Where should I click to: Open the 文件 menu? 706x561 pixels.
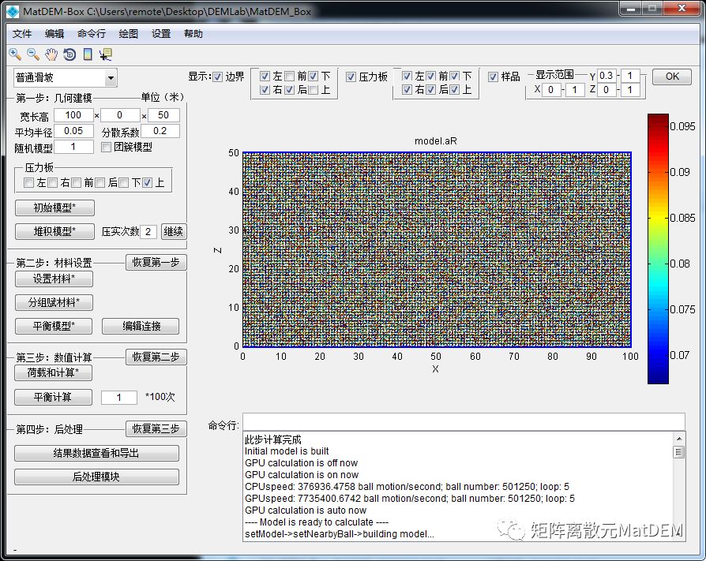[22, 34]
